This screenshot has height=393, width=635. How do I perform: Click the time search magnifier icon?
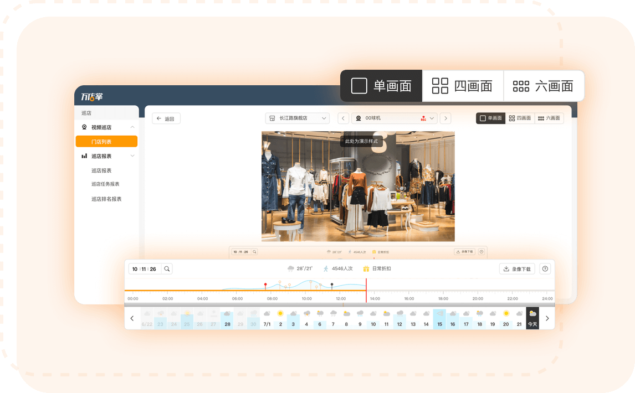click(167, 269)
